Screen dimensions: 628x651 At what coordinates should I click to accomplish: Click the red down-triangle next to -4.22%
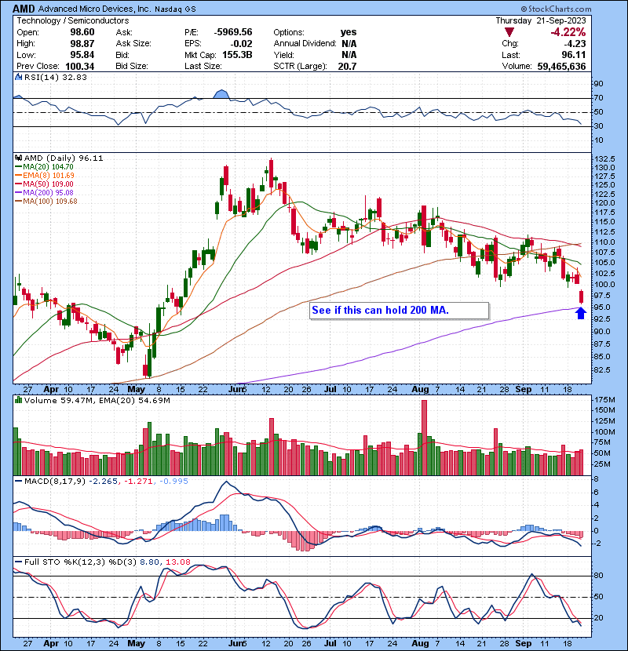click(x=509, y=32)
